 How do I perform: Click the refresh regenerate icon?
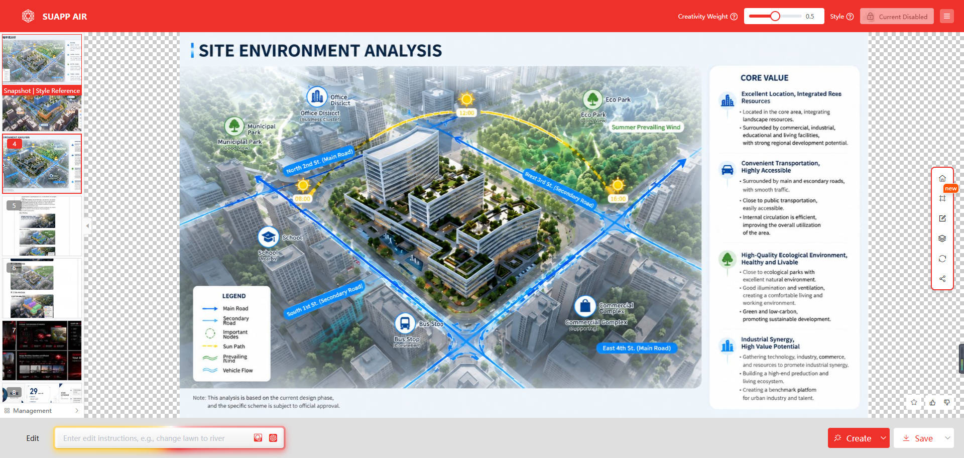point(942,259)
